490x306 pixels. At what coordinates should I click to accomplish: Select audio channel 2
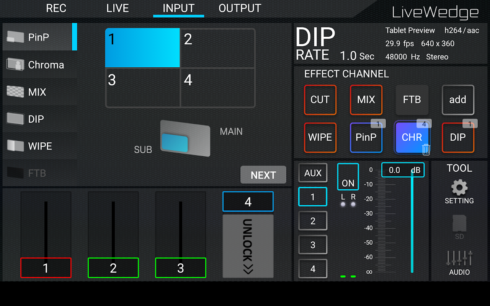click(313, 221)
